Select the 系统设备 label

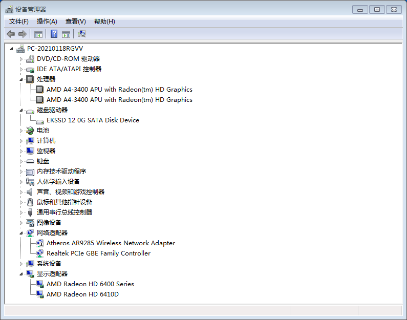tap(49, 264)
